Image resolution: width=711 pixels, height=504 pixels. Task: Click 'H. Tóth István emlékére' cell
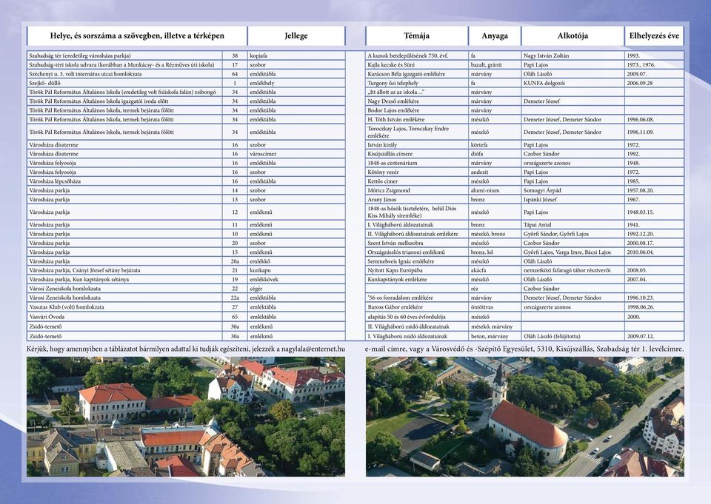(417, 120)
